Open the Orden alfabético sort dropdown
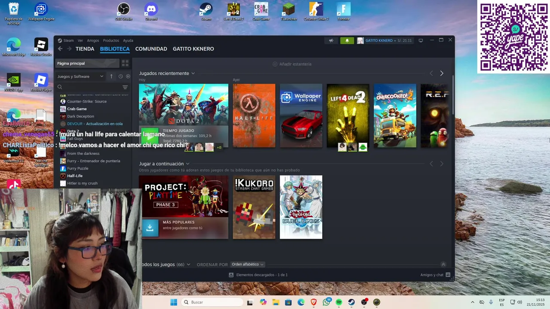Image resolution: width=550 pixels, height=309 pixels. tap(247, 264)
